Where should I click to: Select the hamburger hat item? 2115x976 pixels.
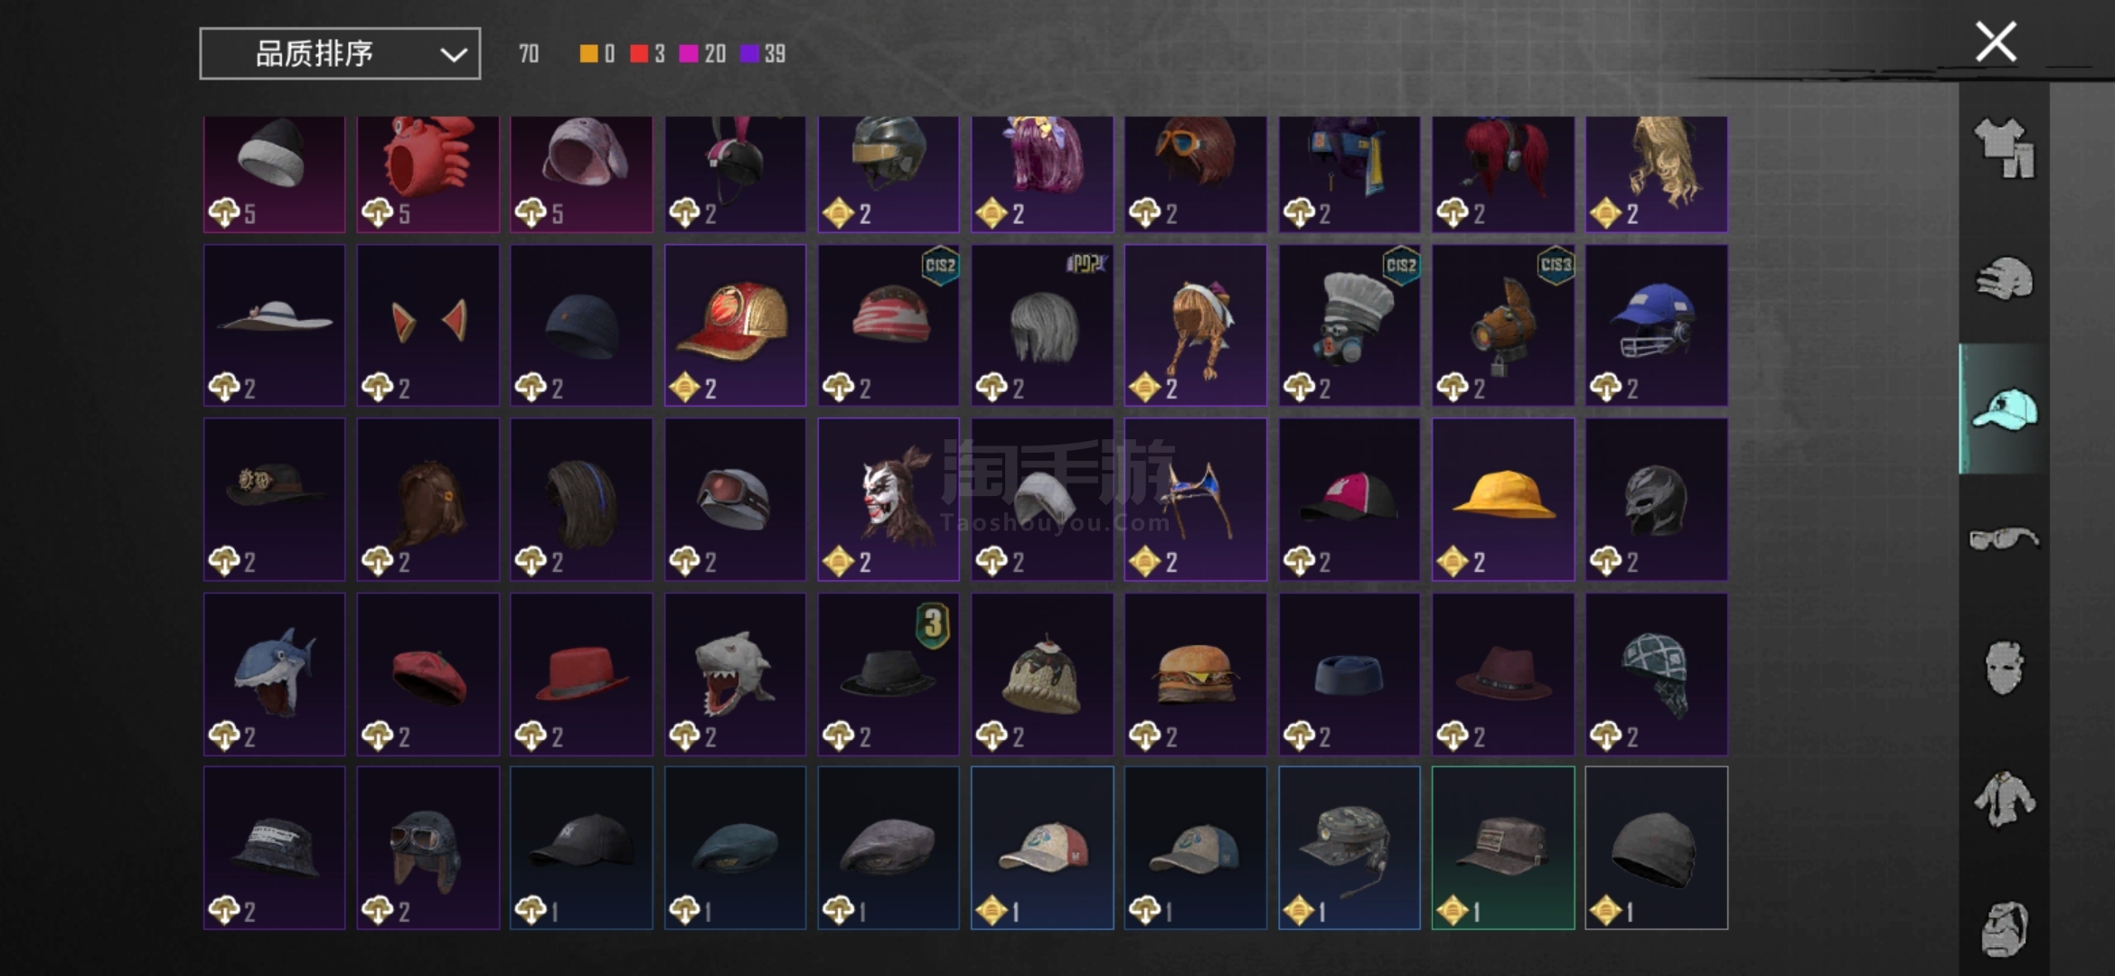[x=1195, y=673]
